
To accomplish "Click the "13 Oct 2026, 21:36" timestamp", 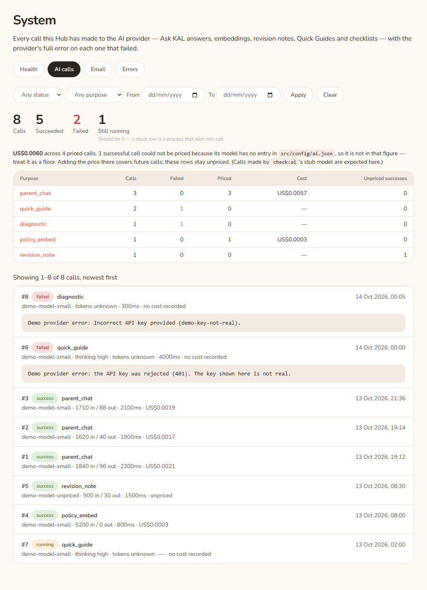I will click(x=380, y=399).
